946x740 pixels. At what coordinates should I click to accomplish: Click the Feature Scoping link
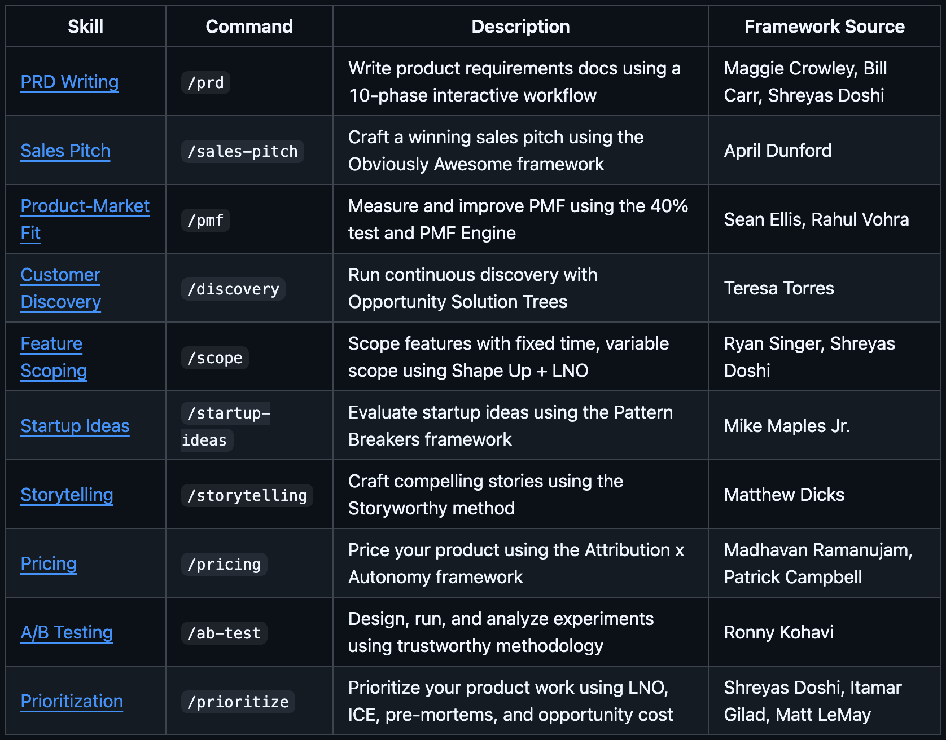51,344
